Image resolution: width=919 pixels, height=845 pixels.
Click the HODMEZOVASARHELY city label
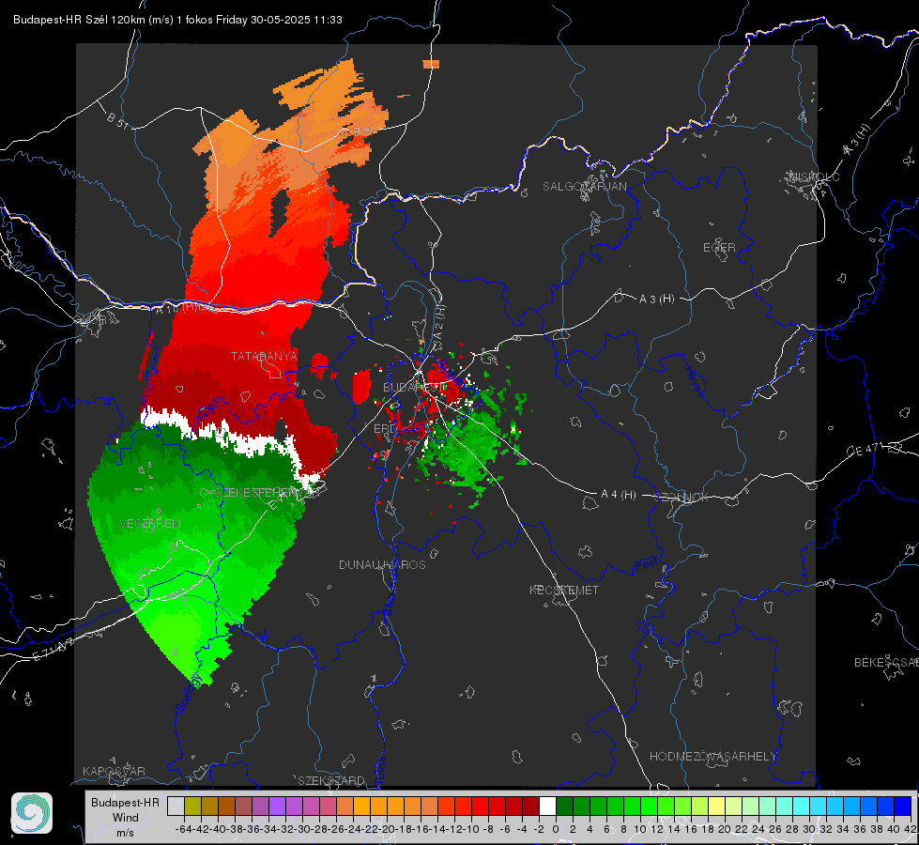click(713, 757)
